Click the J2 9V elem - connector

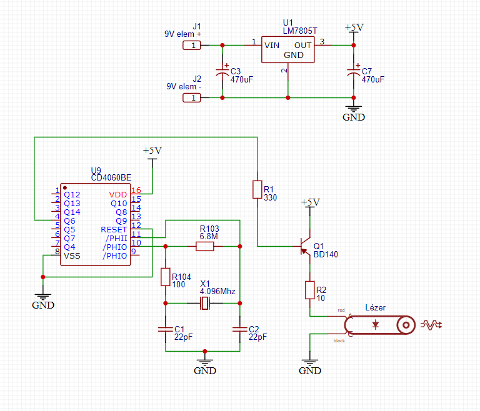(192, 98)
